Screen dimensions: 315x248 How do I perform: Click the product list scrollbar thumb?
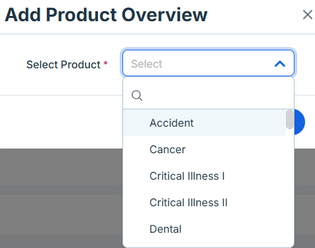pyautogui.click(x=290, y=119)
